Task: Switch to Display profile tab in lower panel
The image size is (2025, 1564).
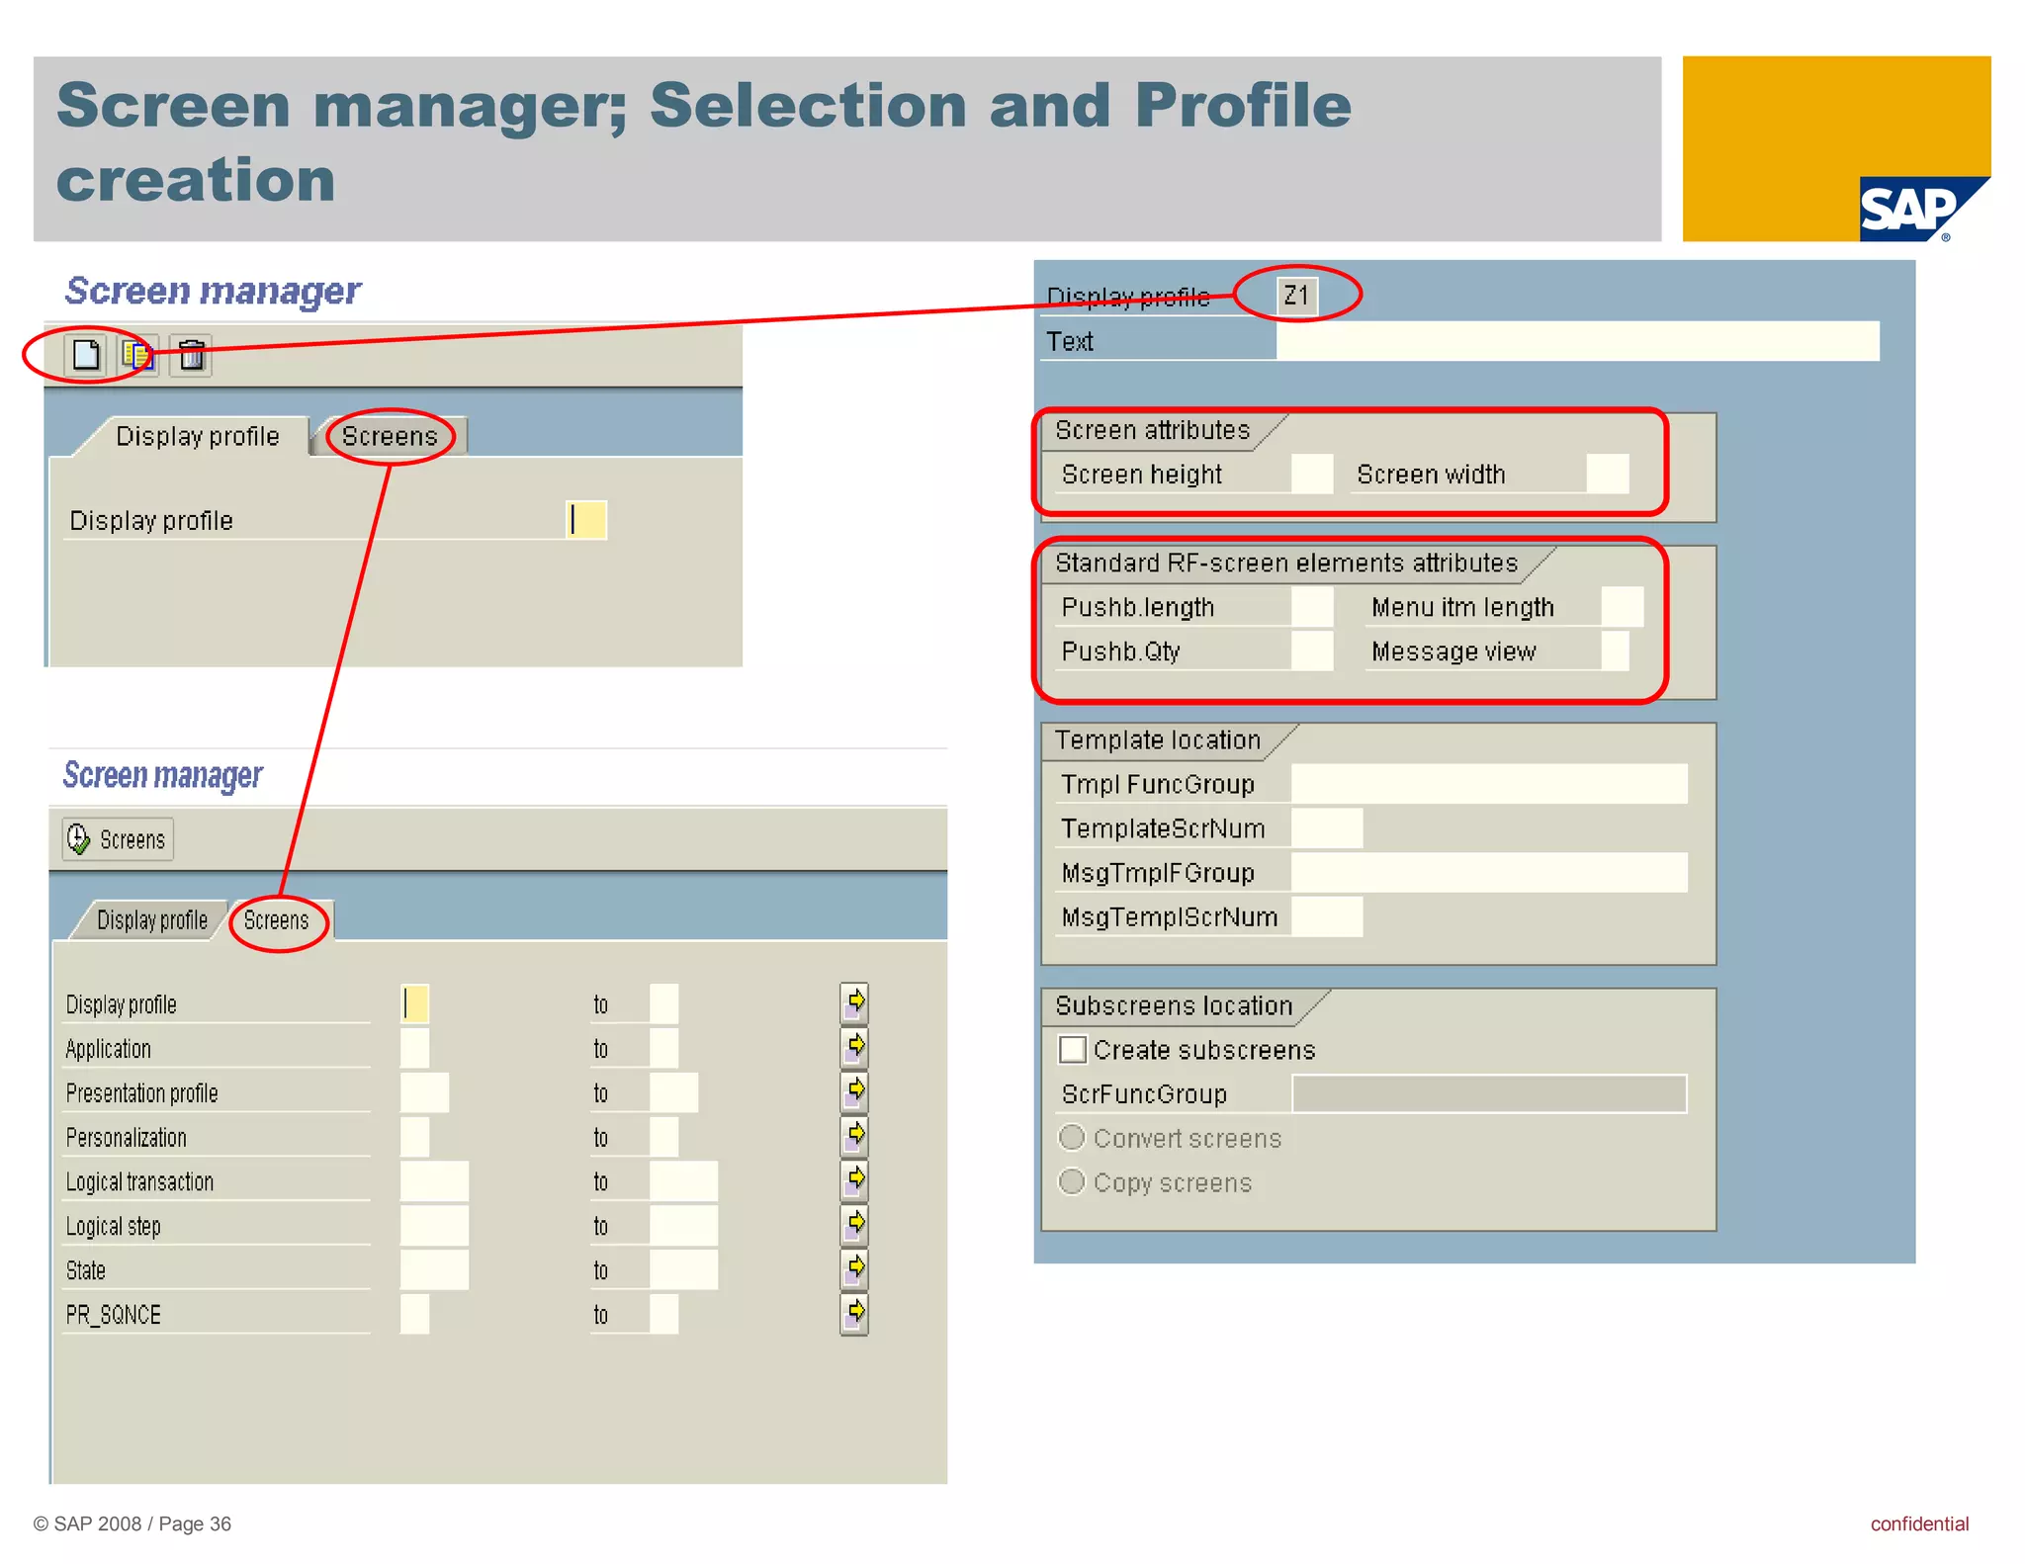Action: click(151, 920)
